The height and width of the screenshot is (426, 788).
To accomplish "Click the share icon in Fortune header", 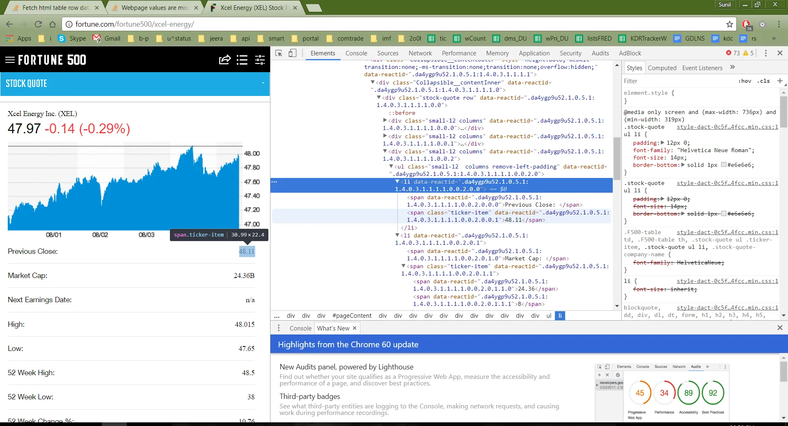I will [x=224, y=60].
